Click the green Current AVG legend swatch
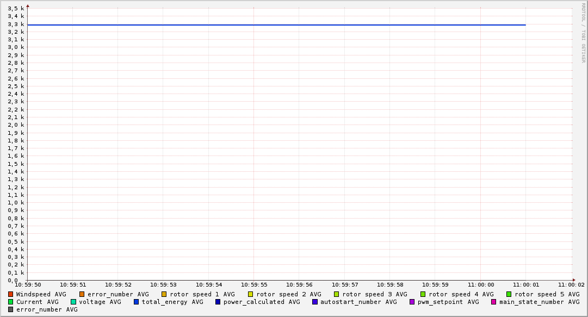588x317 pixels. click(10, 302)
